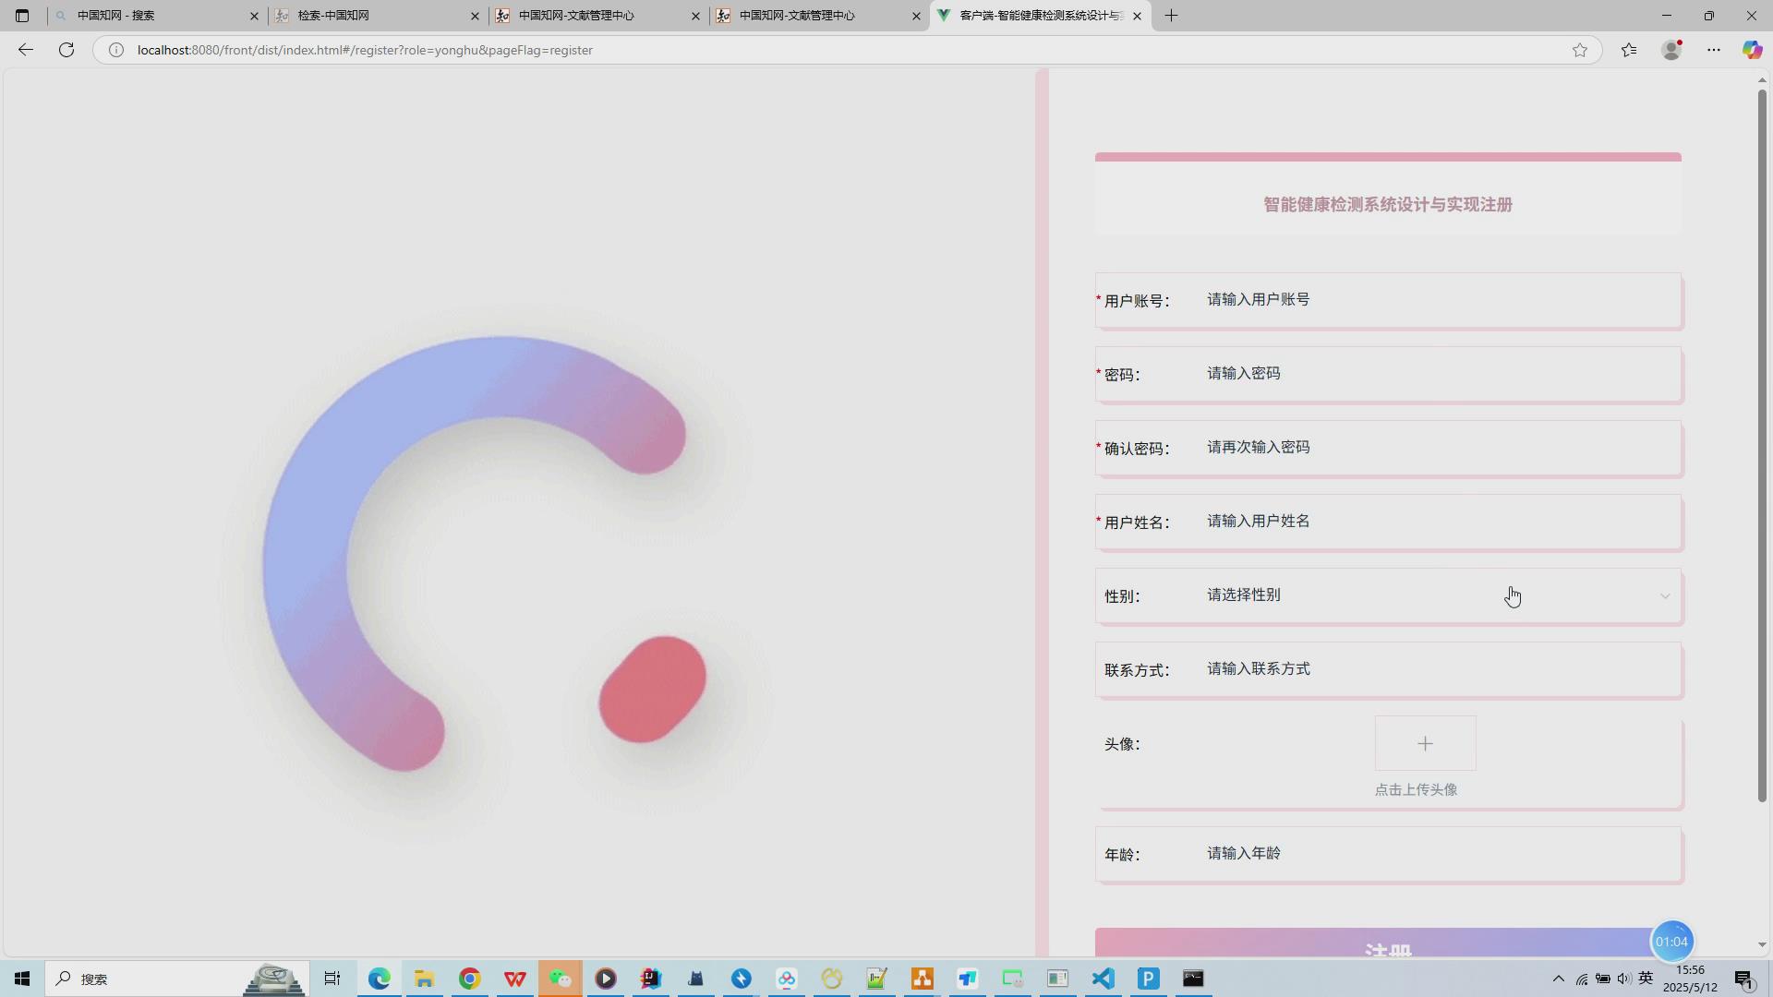The height and width of the screenshot is (997, 1773).
Task: Toggle the favorites star in the address bar
Action: click(x=1581, y=50)
